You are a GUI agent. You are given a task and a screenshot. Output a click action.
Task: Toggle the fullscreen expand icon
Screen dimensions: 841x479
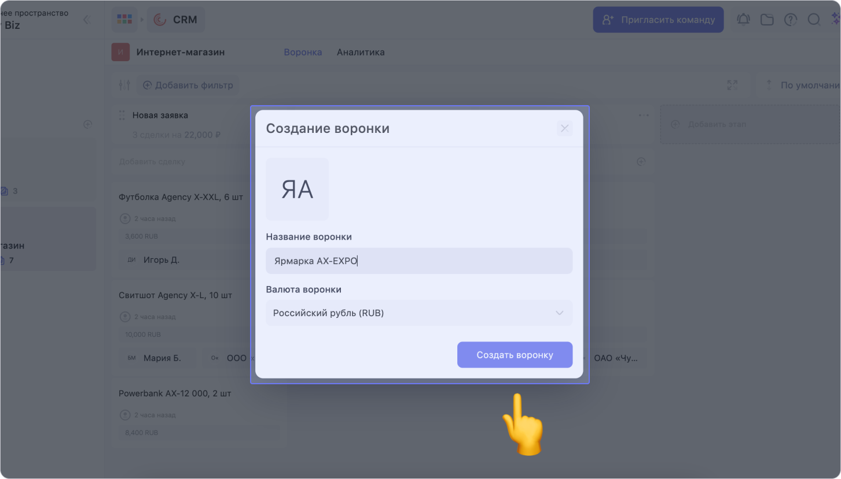[x=732, y=85]
